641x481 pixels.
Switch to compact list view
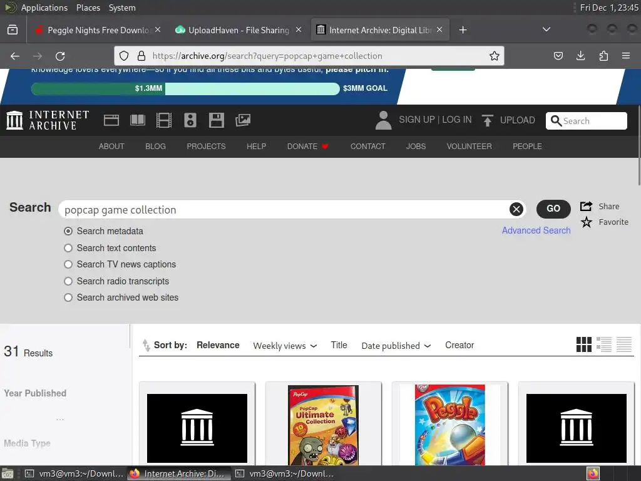pyautogui.click(x=624, y=344)
